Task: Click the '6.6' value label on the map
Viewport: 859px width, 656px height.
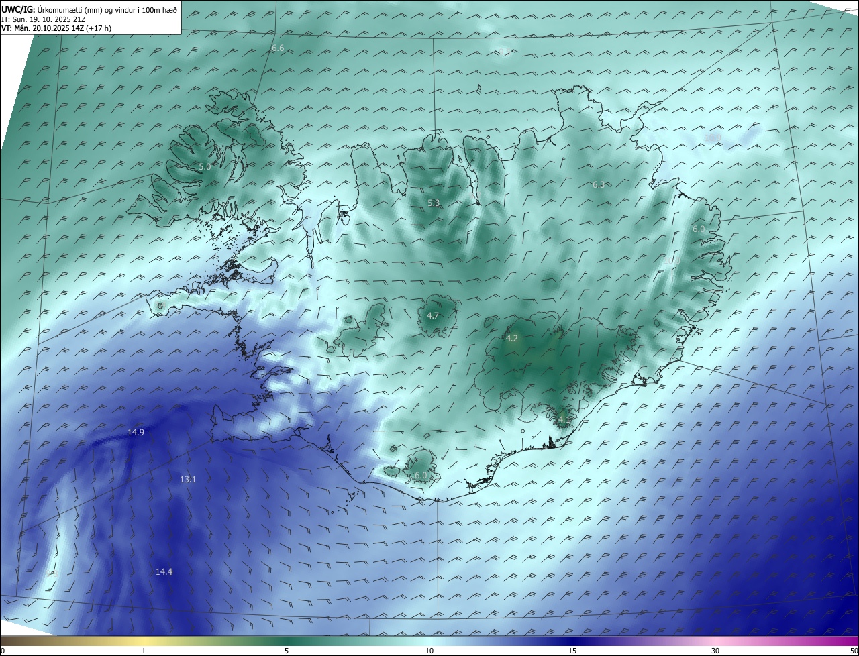Action: coord(278,48)
